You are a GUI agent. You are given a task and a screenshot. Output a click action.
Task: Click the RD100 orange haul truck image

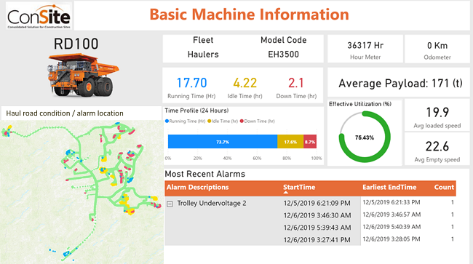83,75
